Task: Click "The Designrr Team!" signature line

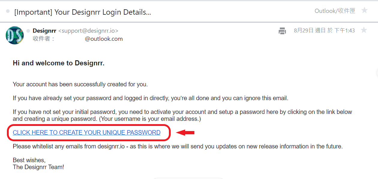Action: (38, 167)
